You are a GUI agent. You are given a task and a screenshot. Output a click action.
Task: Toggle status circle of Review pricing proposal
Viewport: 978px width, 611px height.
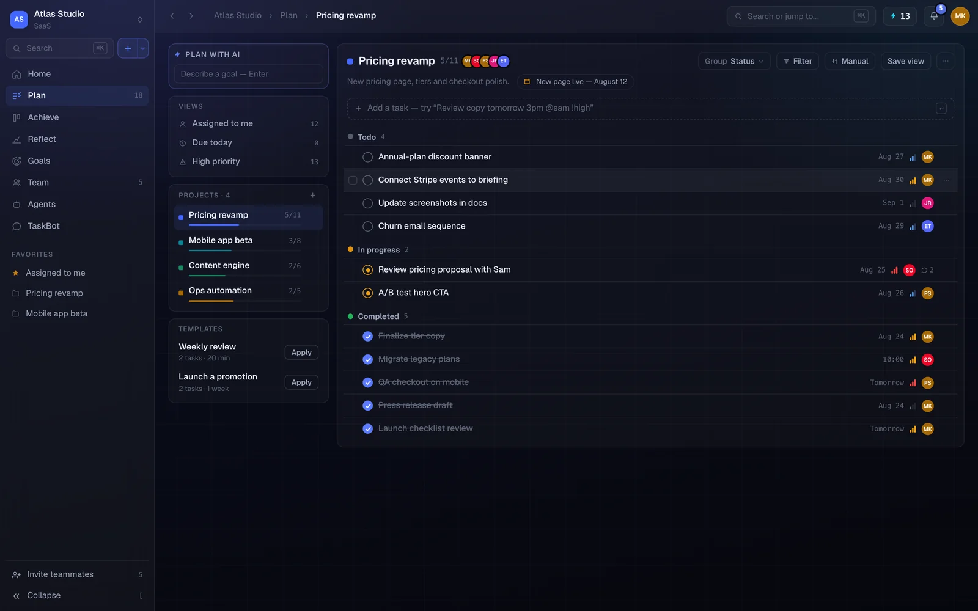(367, 270)
